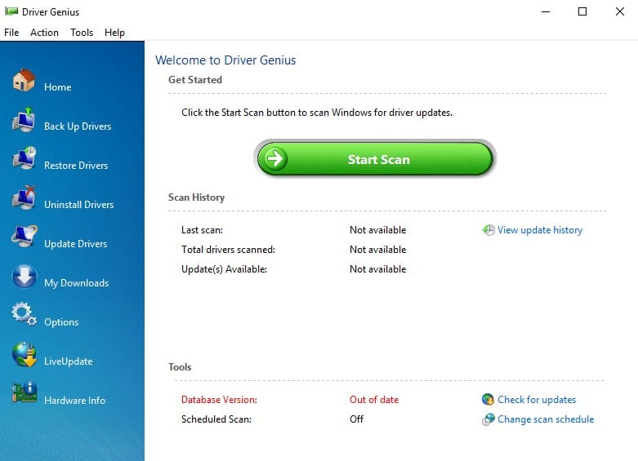Click the Last scan Not available value

pyautogui.click(x=377, y=230)
